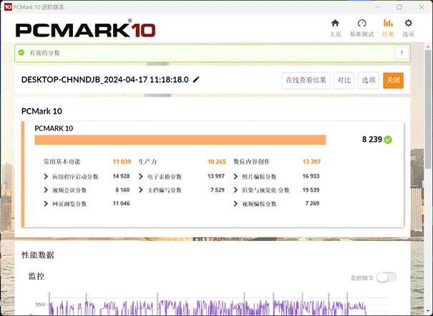This screenshot has width=433, height=316.
Task: Click the pencil icon to rename result
Action: (x=196, y=80)
